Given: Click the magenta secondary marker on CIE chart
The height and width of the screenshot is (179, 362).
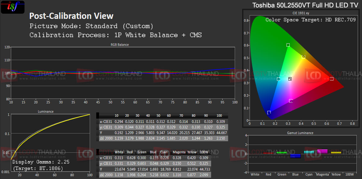Looking at the screenshot, I should click(x=291, y=101).
